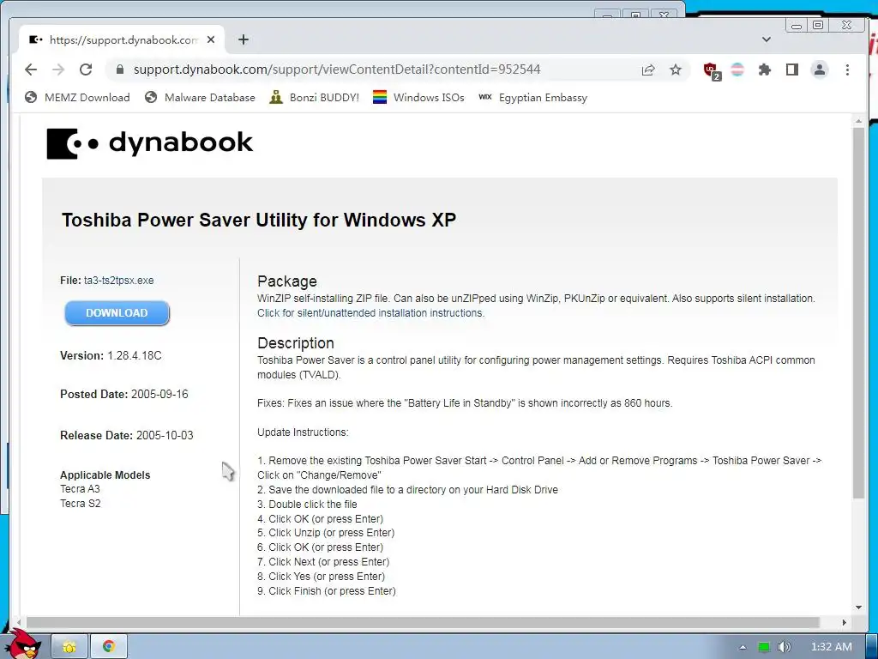Click the address bar URL

click(x=336, y=70)
